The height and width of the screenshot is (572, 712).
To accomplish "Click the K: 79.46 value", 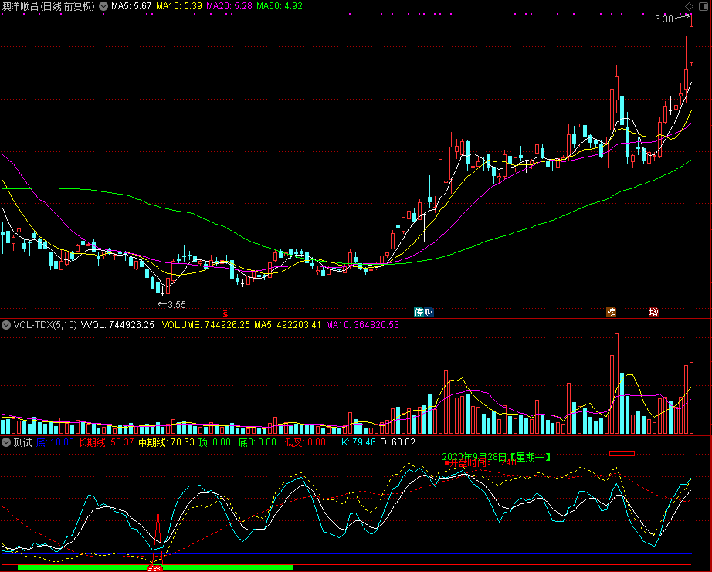I will point(358,442).
